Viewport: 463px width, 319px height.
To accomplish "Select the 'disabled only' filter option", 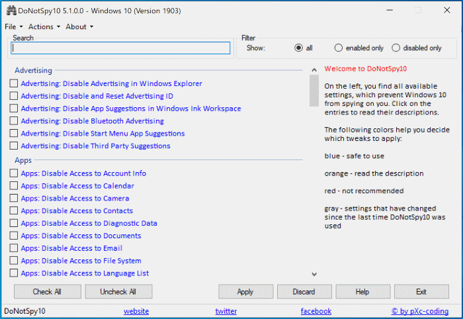I will click(x=396, y=48).
